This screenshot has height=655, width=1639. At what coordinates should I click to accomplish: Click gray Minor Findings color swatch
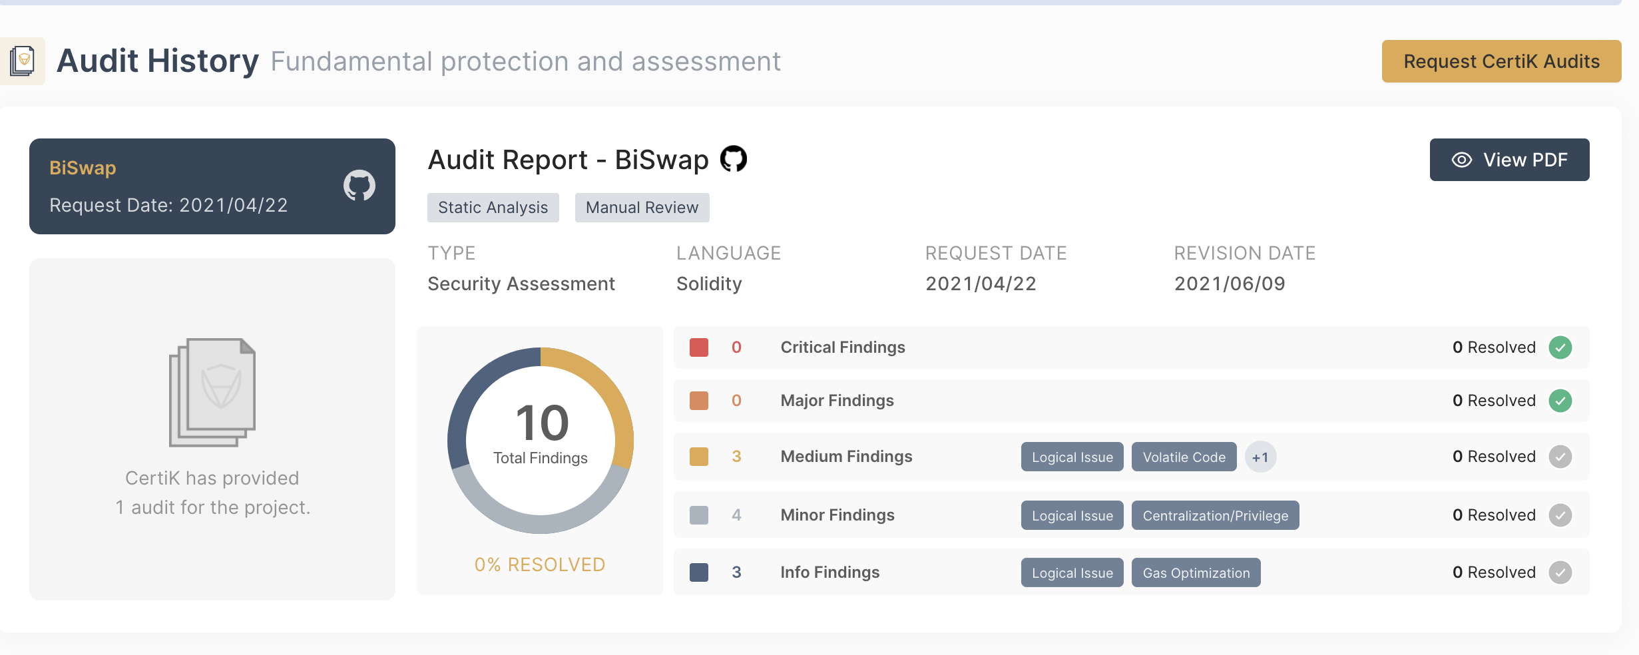(x=699, y=515)
